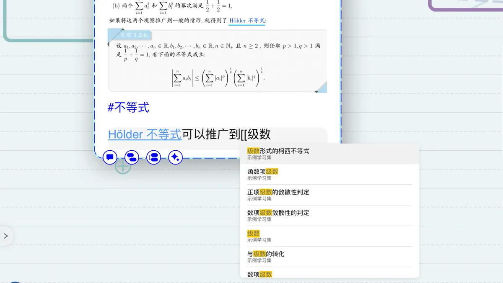Open the Hölder 不等式 link in excerpt
This screenshot has width=503, height=283.
pyautogui.click(x=247, y=20)
